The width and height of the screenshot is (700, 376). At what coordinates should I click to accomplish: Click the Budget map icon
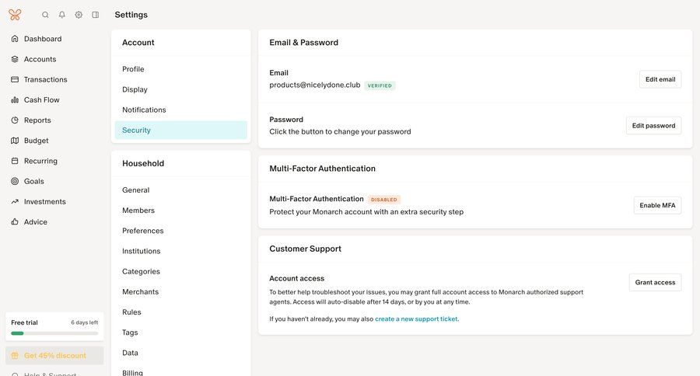click(x=15, y=141)
